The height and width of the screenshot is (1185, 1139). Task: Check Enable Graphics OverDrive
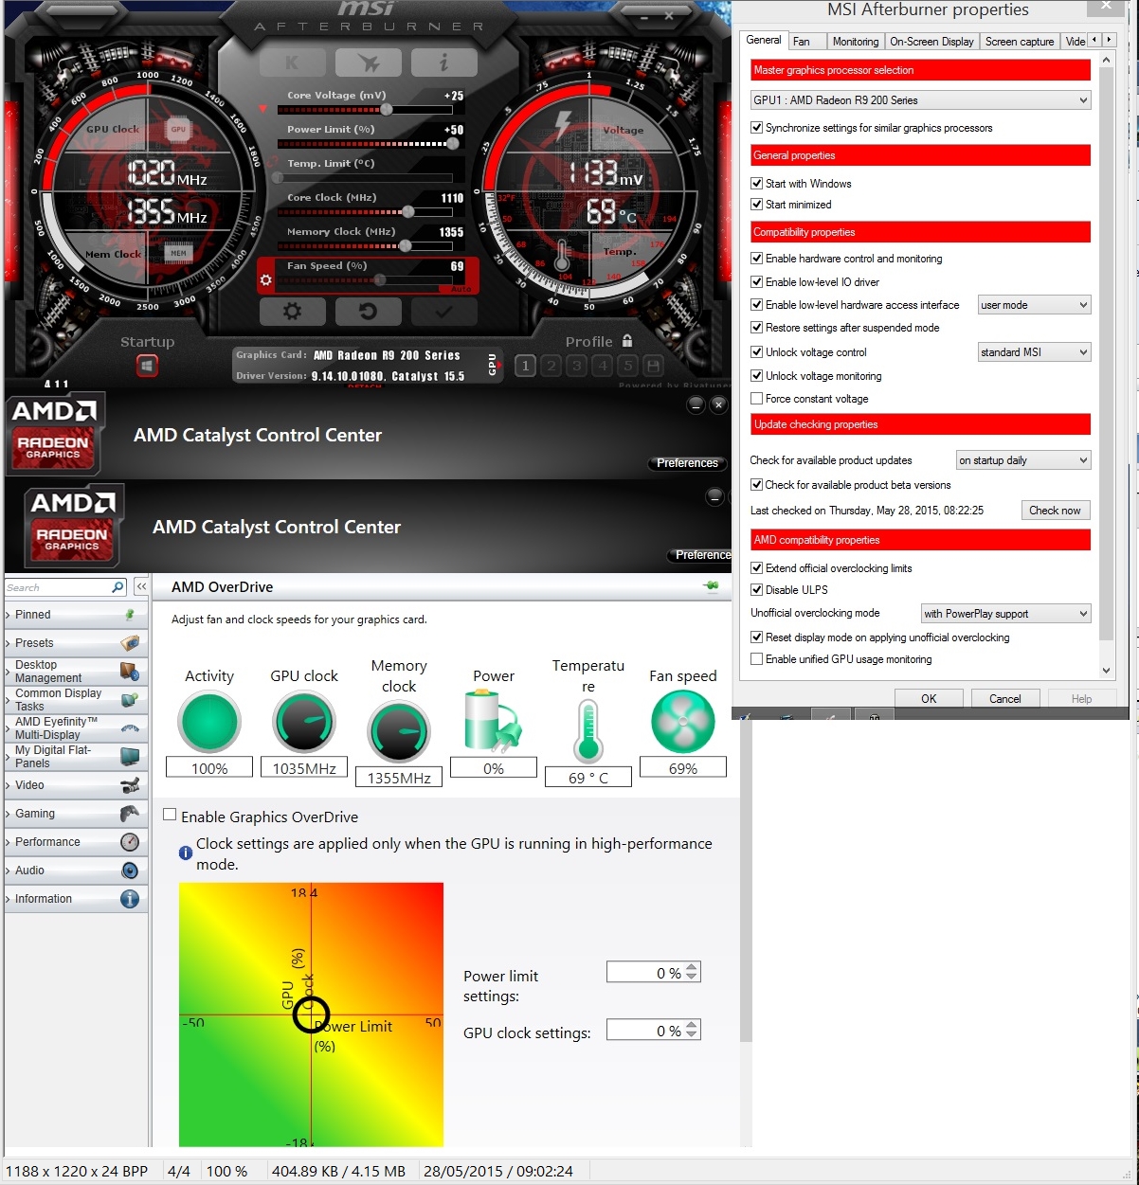point(170,815)
